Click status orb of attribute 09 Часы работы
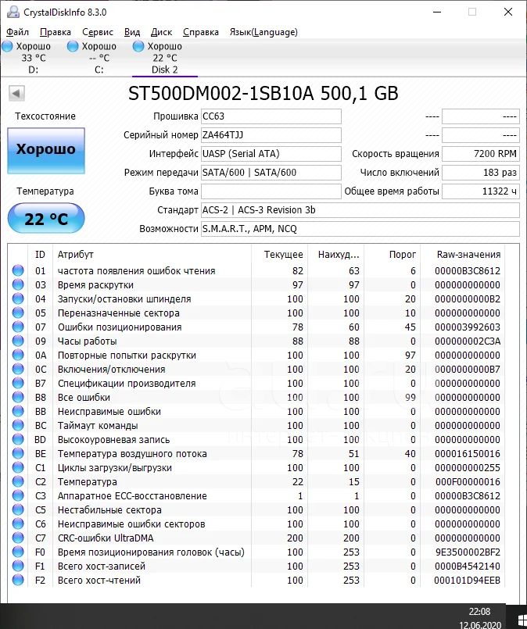This screenshot has width=527, height=629. coord(18,341)
